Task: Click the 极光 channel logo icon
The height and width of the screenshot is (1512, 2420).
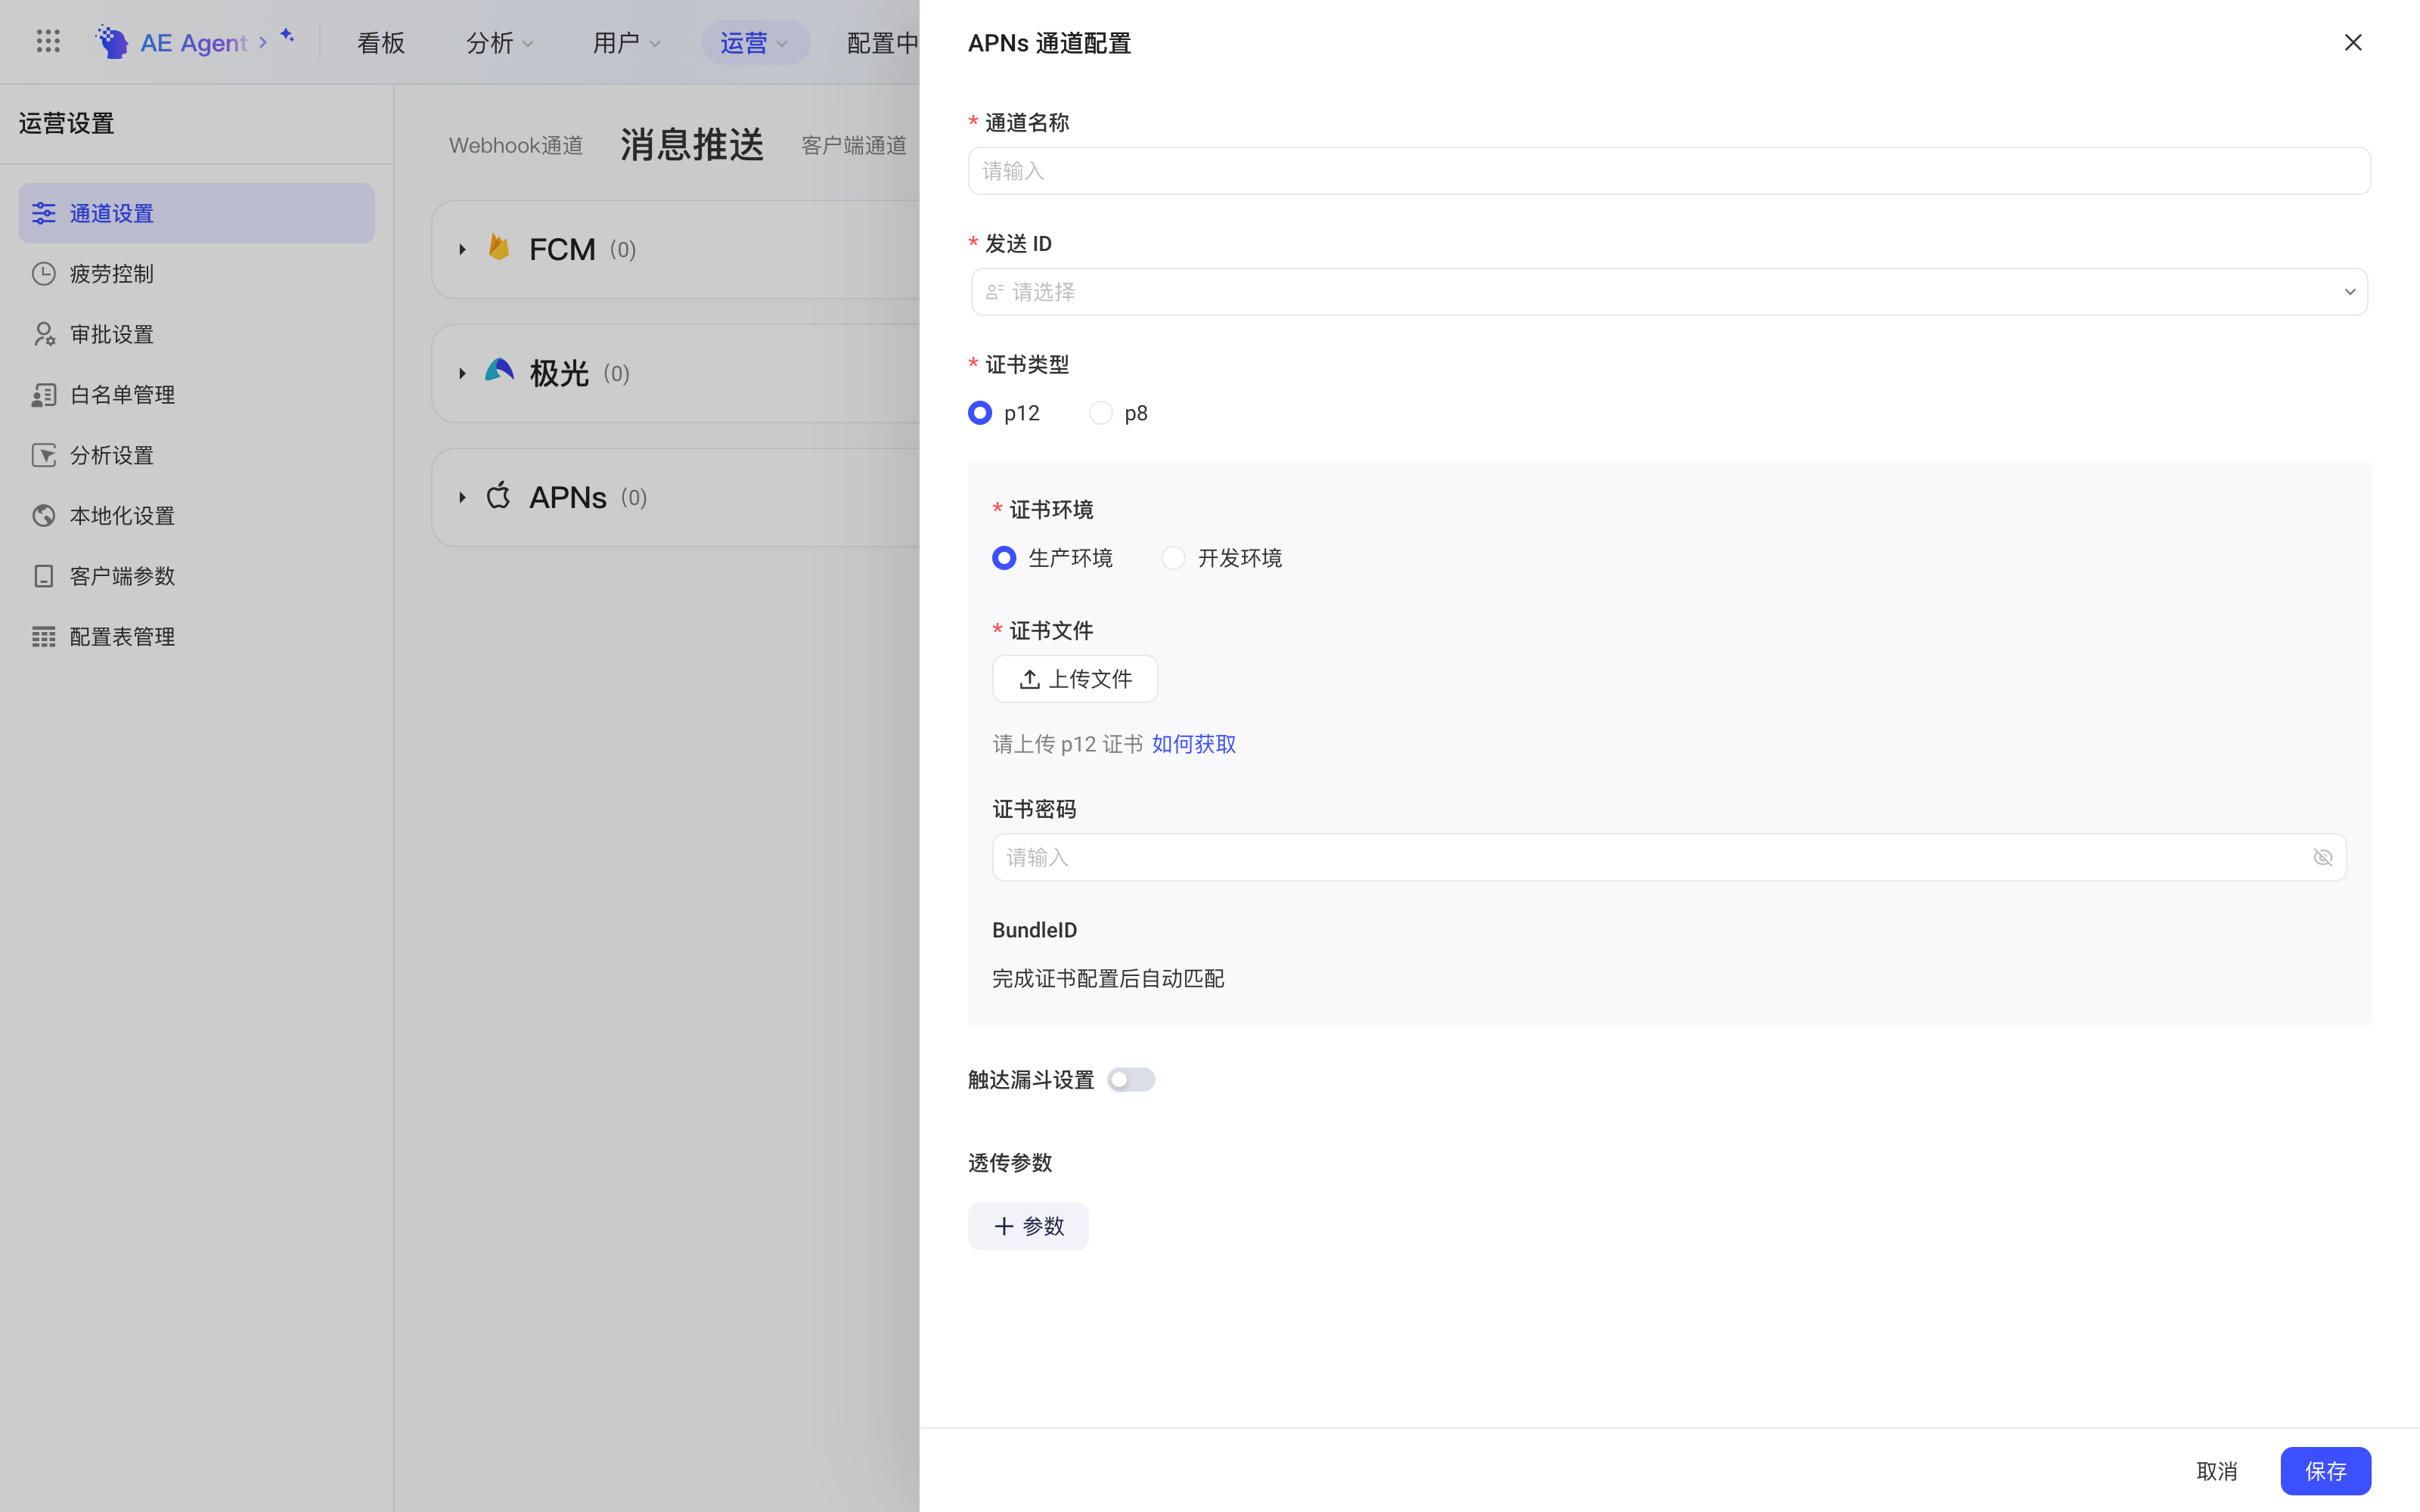Action: pos(499,371)
